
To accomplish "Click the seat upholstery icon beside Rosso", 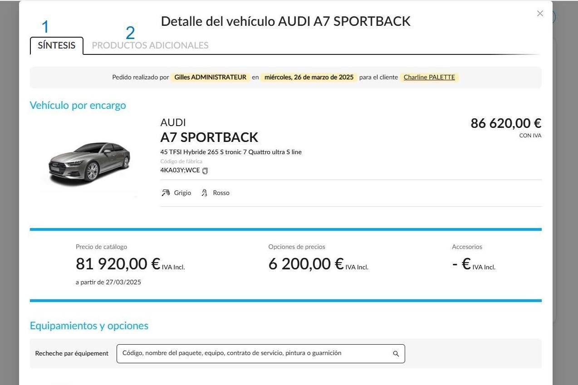I will coord(204,193).
